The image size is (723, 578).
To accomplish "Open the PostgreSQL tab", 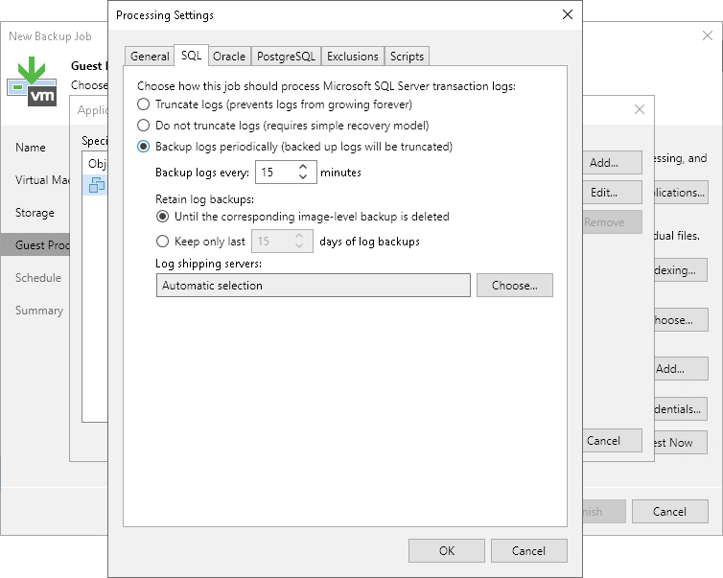I will [286, 57].
